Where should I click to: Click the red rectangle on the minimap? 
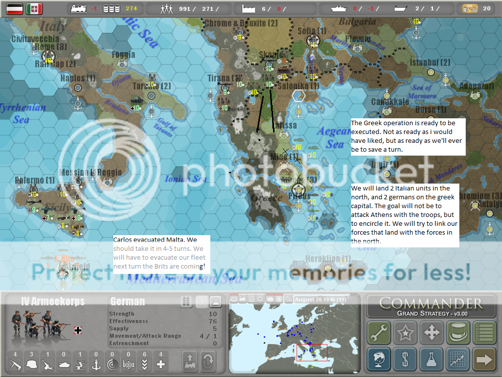pos(312,352)
